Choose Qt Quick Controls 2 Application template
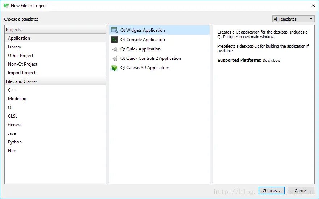The image size is (319, 199). [159, 58]
